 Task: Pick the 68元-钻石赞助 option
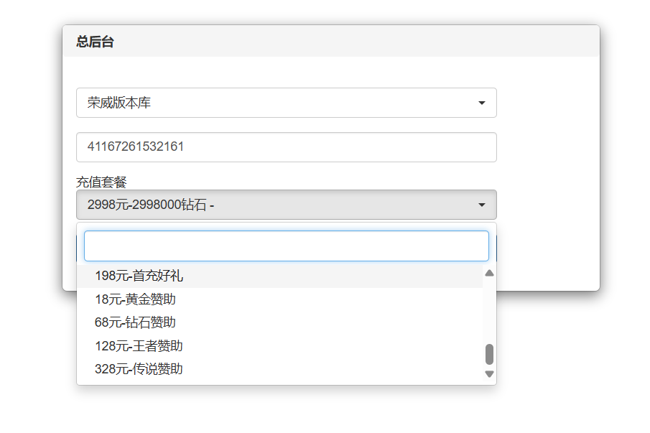135,322
